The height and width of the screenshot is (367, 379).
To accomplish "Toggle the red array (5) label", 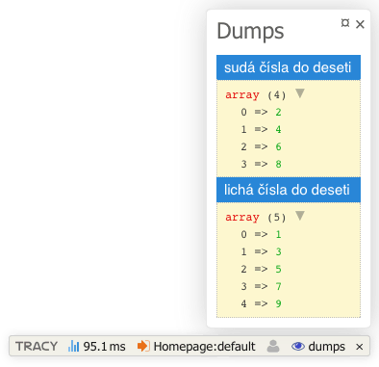I will (x=242, y=218).
